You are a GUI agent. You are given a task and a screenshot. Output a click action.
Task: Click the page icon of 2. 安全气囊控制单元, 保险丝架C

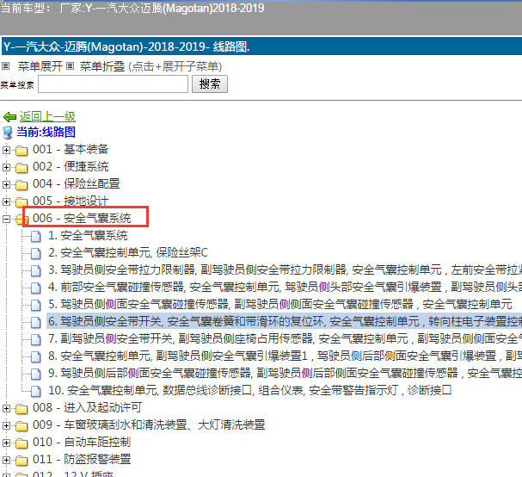[36, 254]
